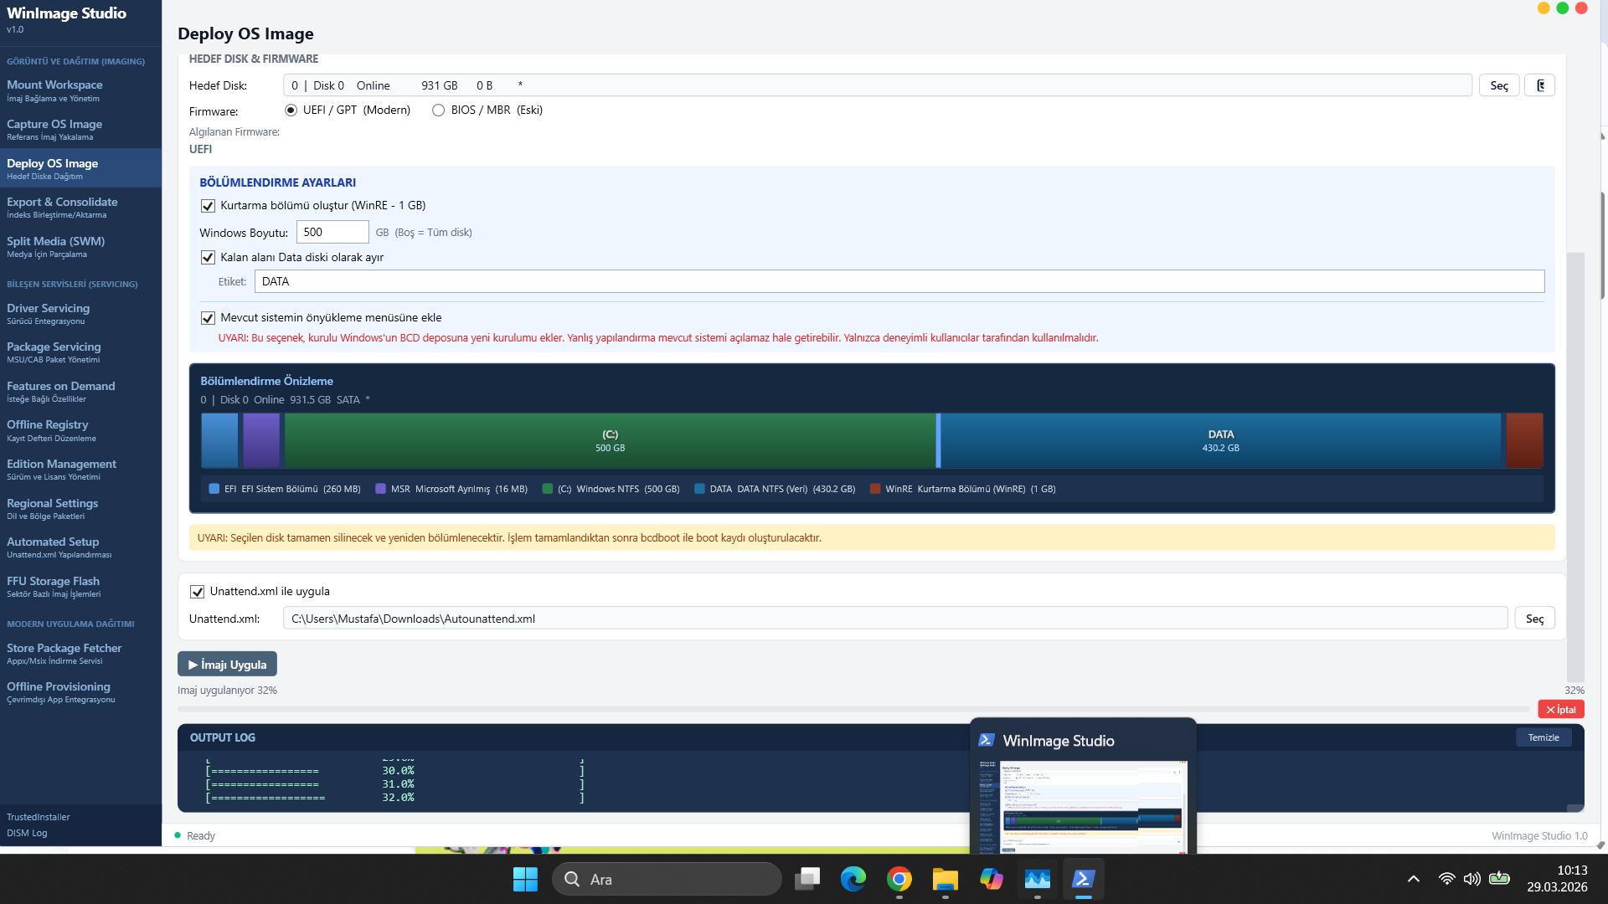Toggle Unattend.xml ile uygula checkbox
1608x904 pixels.
[197, 592]
